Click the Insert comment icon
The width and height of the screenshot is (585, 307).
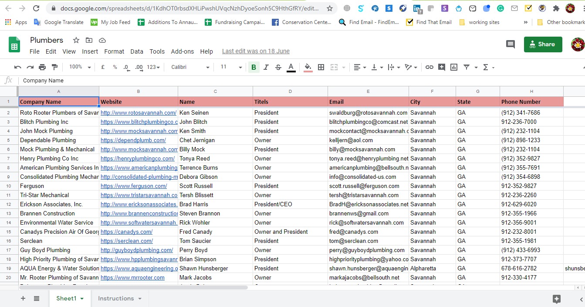click(x=442, y=67)
